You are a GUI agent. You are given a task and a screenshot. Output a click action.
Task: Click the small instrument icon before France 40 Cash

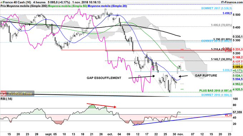click(1, 2)
